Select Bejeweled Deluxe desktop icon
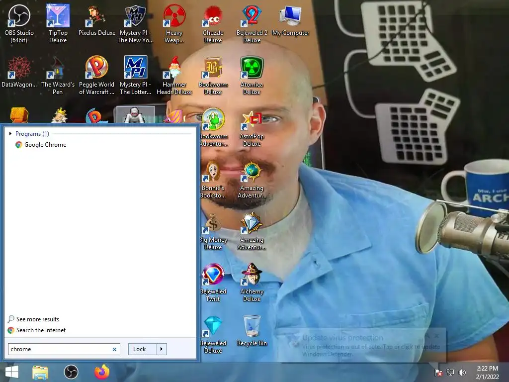509x382 pixels. [x=213, y=334]
